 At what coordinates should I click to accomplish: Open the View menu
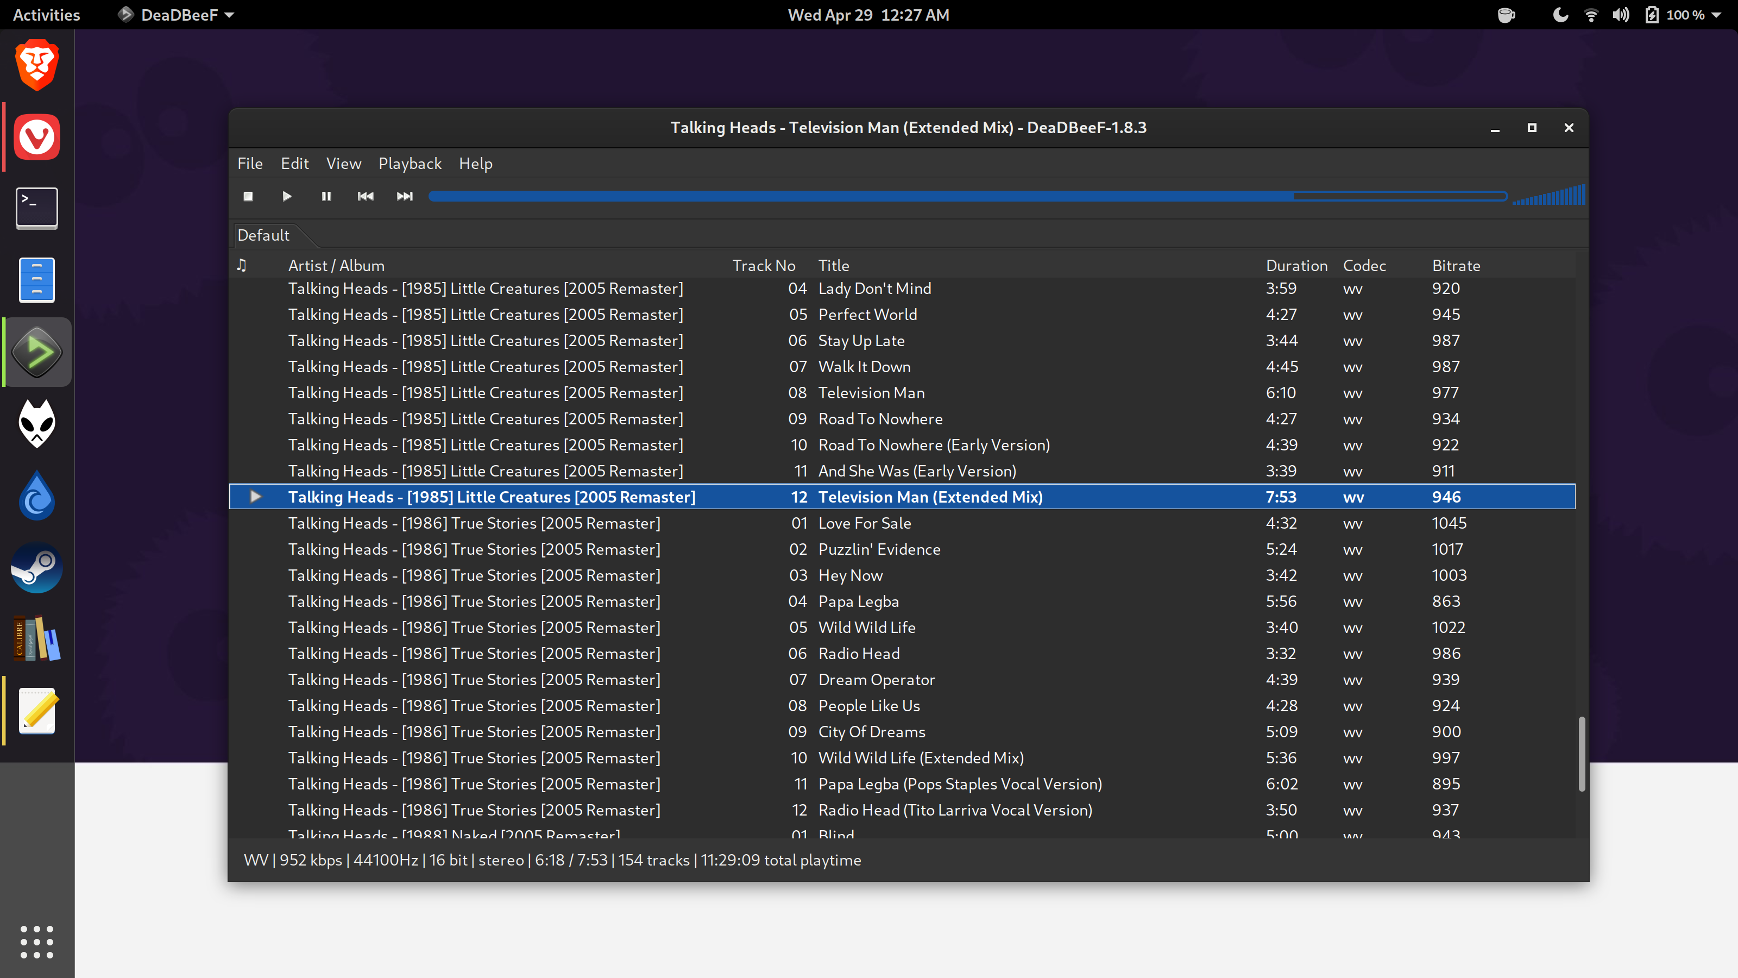click(343, 164)
